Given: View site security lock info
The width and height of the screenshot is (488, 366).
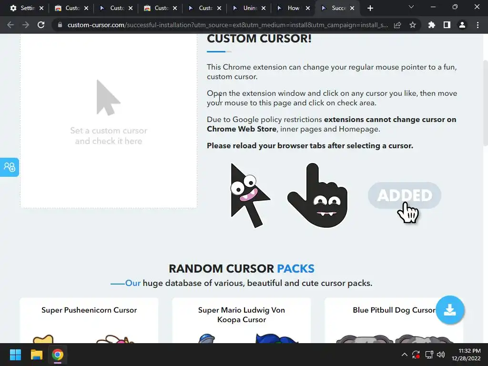Looking at the screenshot, I should tap(60, 25).
